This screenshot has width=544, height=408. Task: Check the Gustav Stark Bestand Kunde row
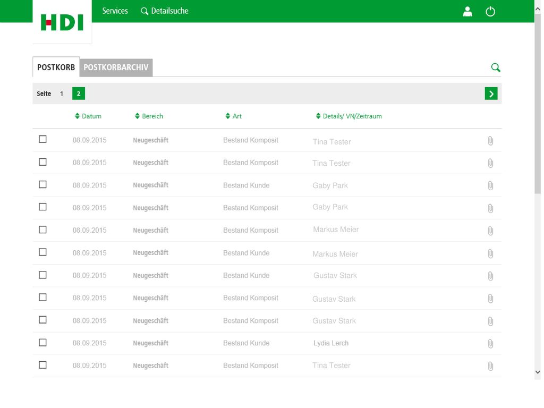point(42,275)
